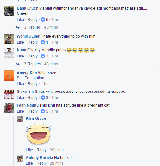Like Wanjiru Linet's comment

point(20,42)
